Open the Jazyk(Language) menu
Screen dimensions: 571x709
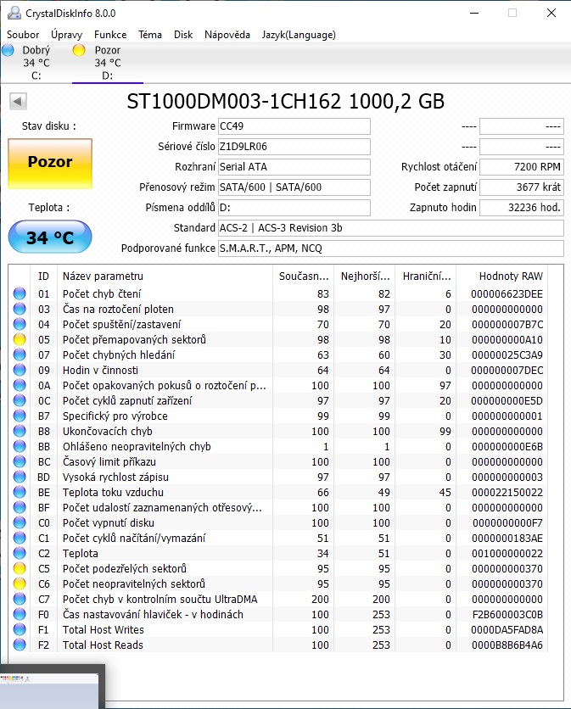(299, 35)
